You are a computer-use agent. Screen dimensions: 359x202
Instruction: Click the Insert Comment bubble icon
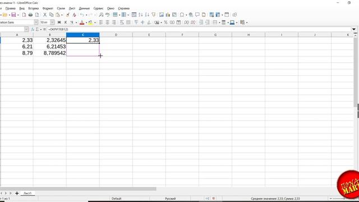(197, 15)
